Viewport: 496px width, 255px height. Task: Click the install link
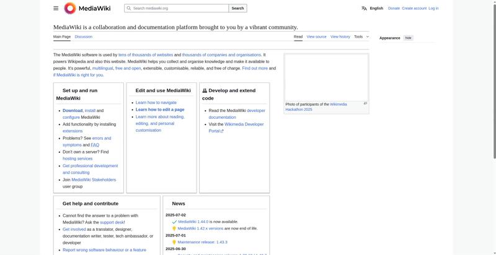point(90,111)
